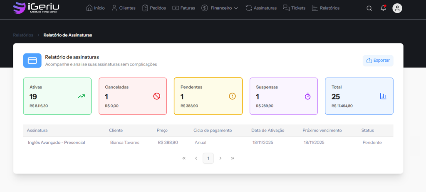The height and width of the screenshot is (192, 426).
Task: Open the notifications bell
Action: coord(383,8)
